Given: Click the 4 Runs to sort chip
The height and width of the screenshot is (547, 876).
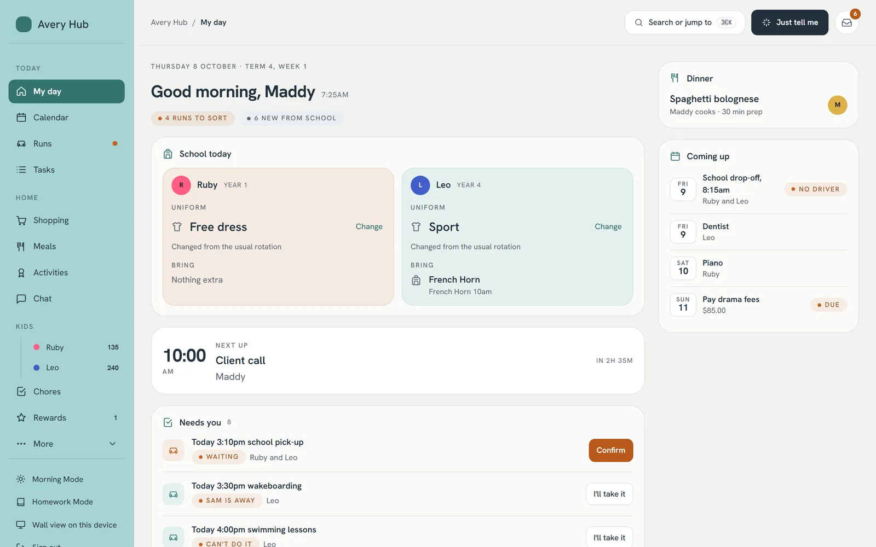Looking at the screenshot, I should (193, 118).
